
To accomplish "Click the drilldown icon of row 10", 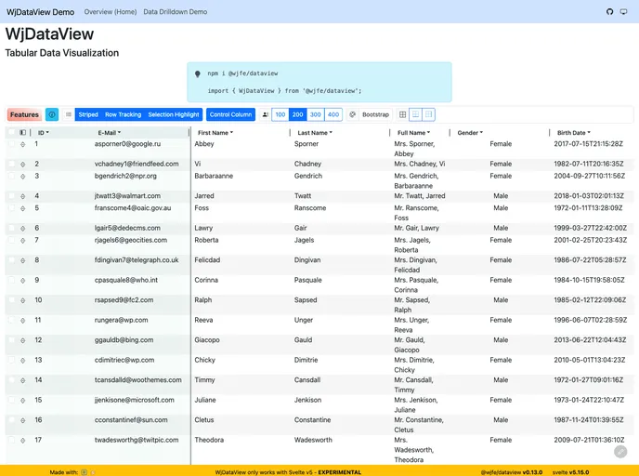I will (23, 300).
